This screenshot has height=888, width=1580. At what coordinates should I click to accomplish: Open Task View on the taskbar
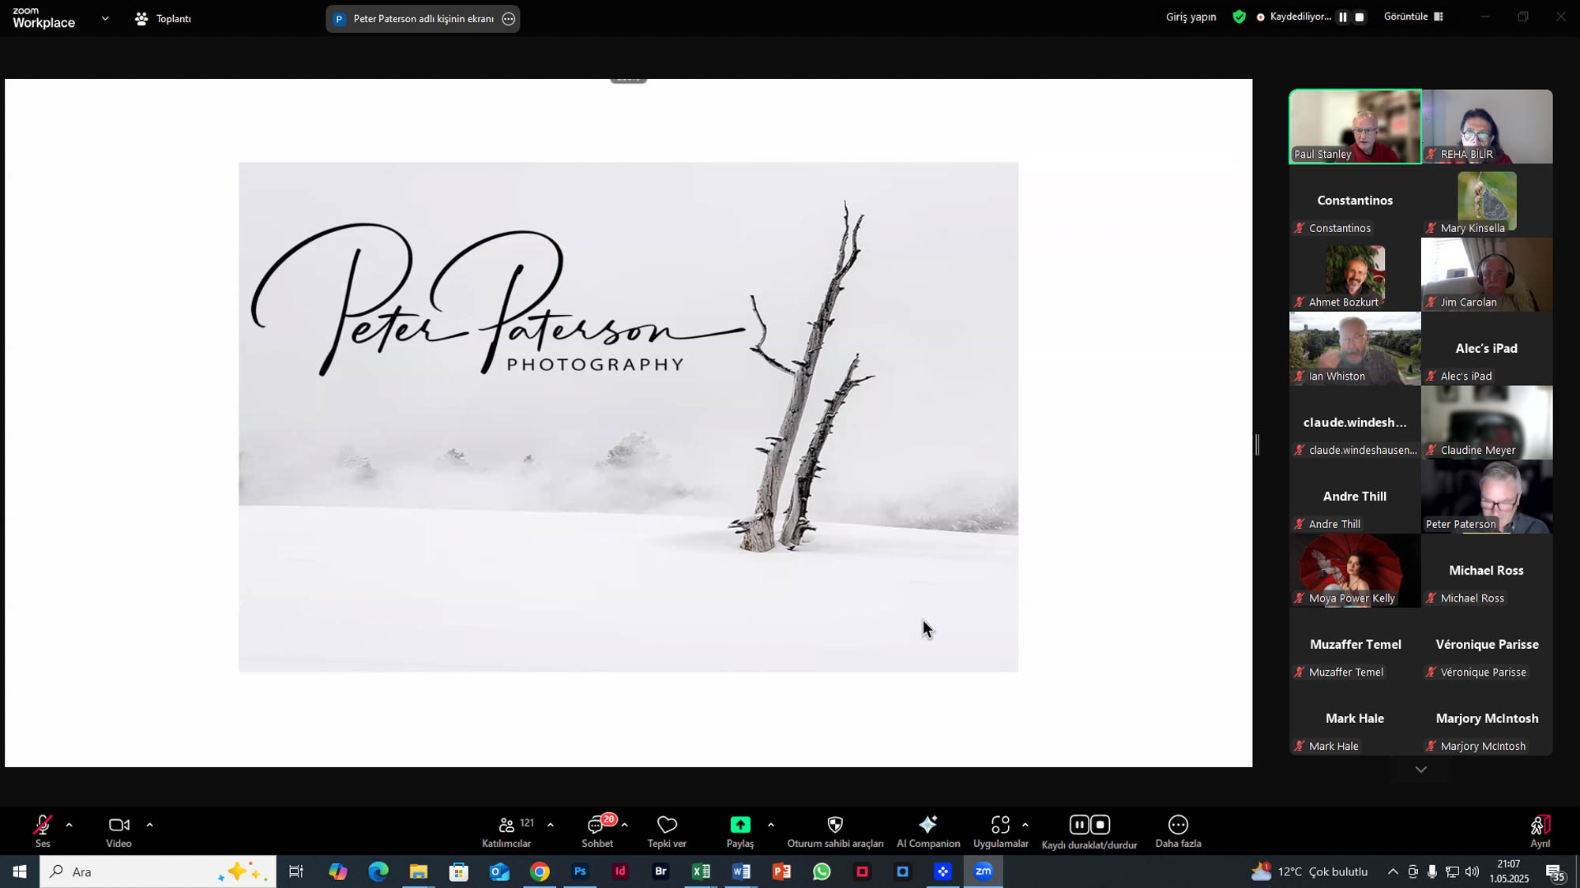click(x=296, y=871)
